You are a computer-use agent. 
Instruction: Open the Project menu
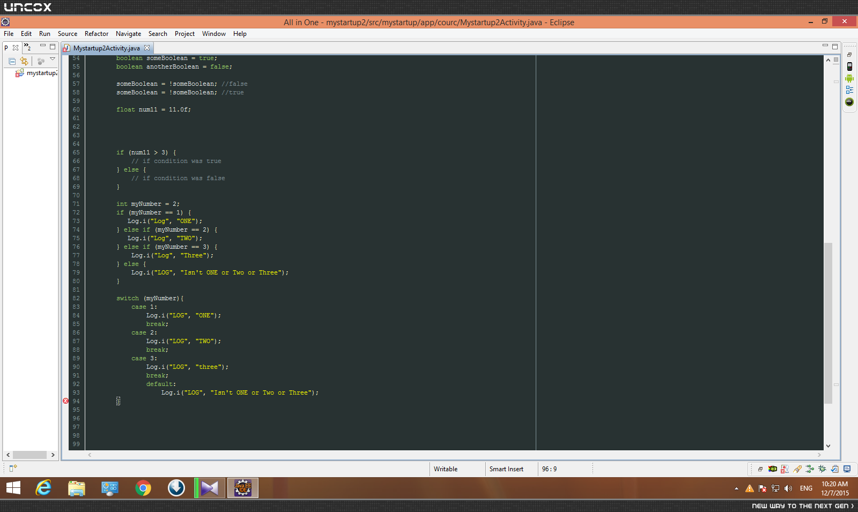pos(184,34)
